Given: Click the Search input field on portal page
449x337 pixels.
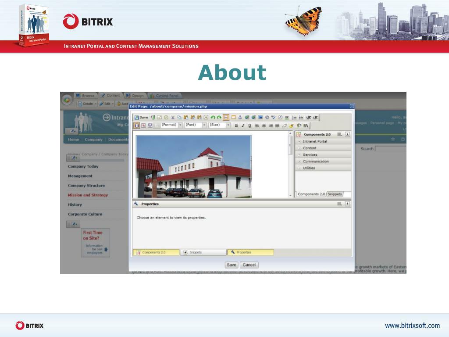Looking at the screenshot, I should click(391, 148).
